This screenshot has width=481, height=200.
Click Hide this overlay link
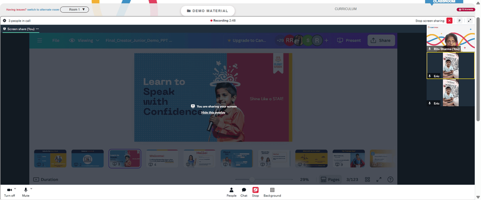pos(213,113)
